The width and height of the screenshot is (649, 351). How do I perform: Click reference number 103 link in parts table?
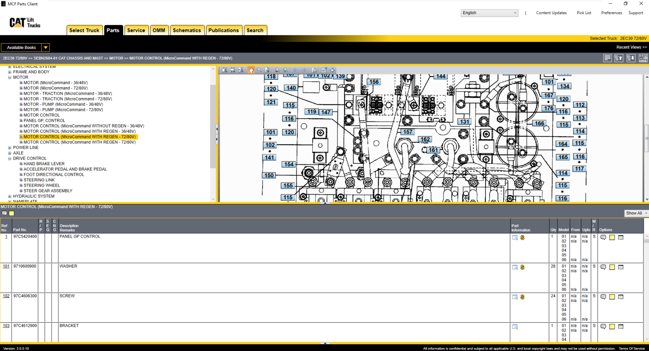tap(6, 326)
